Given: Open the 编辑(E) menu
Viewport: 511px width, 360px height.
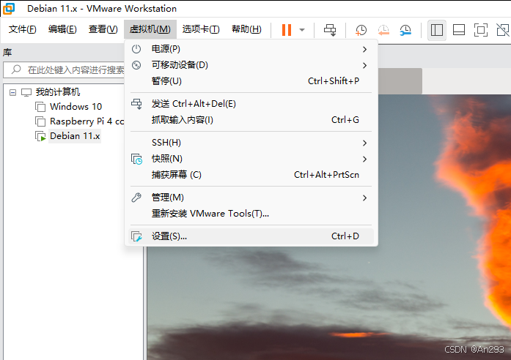Looking at the screenshot, I should pyautogui.click(x=62, y=29).
